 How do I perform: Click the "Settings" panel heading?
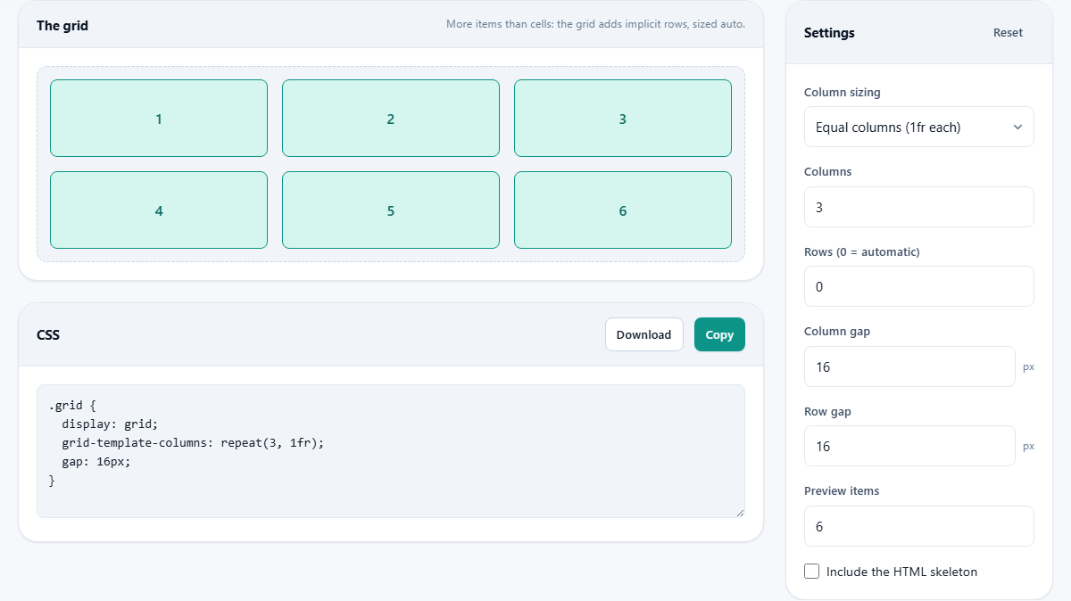coord(829,33)
